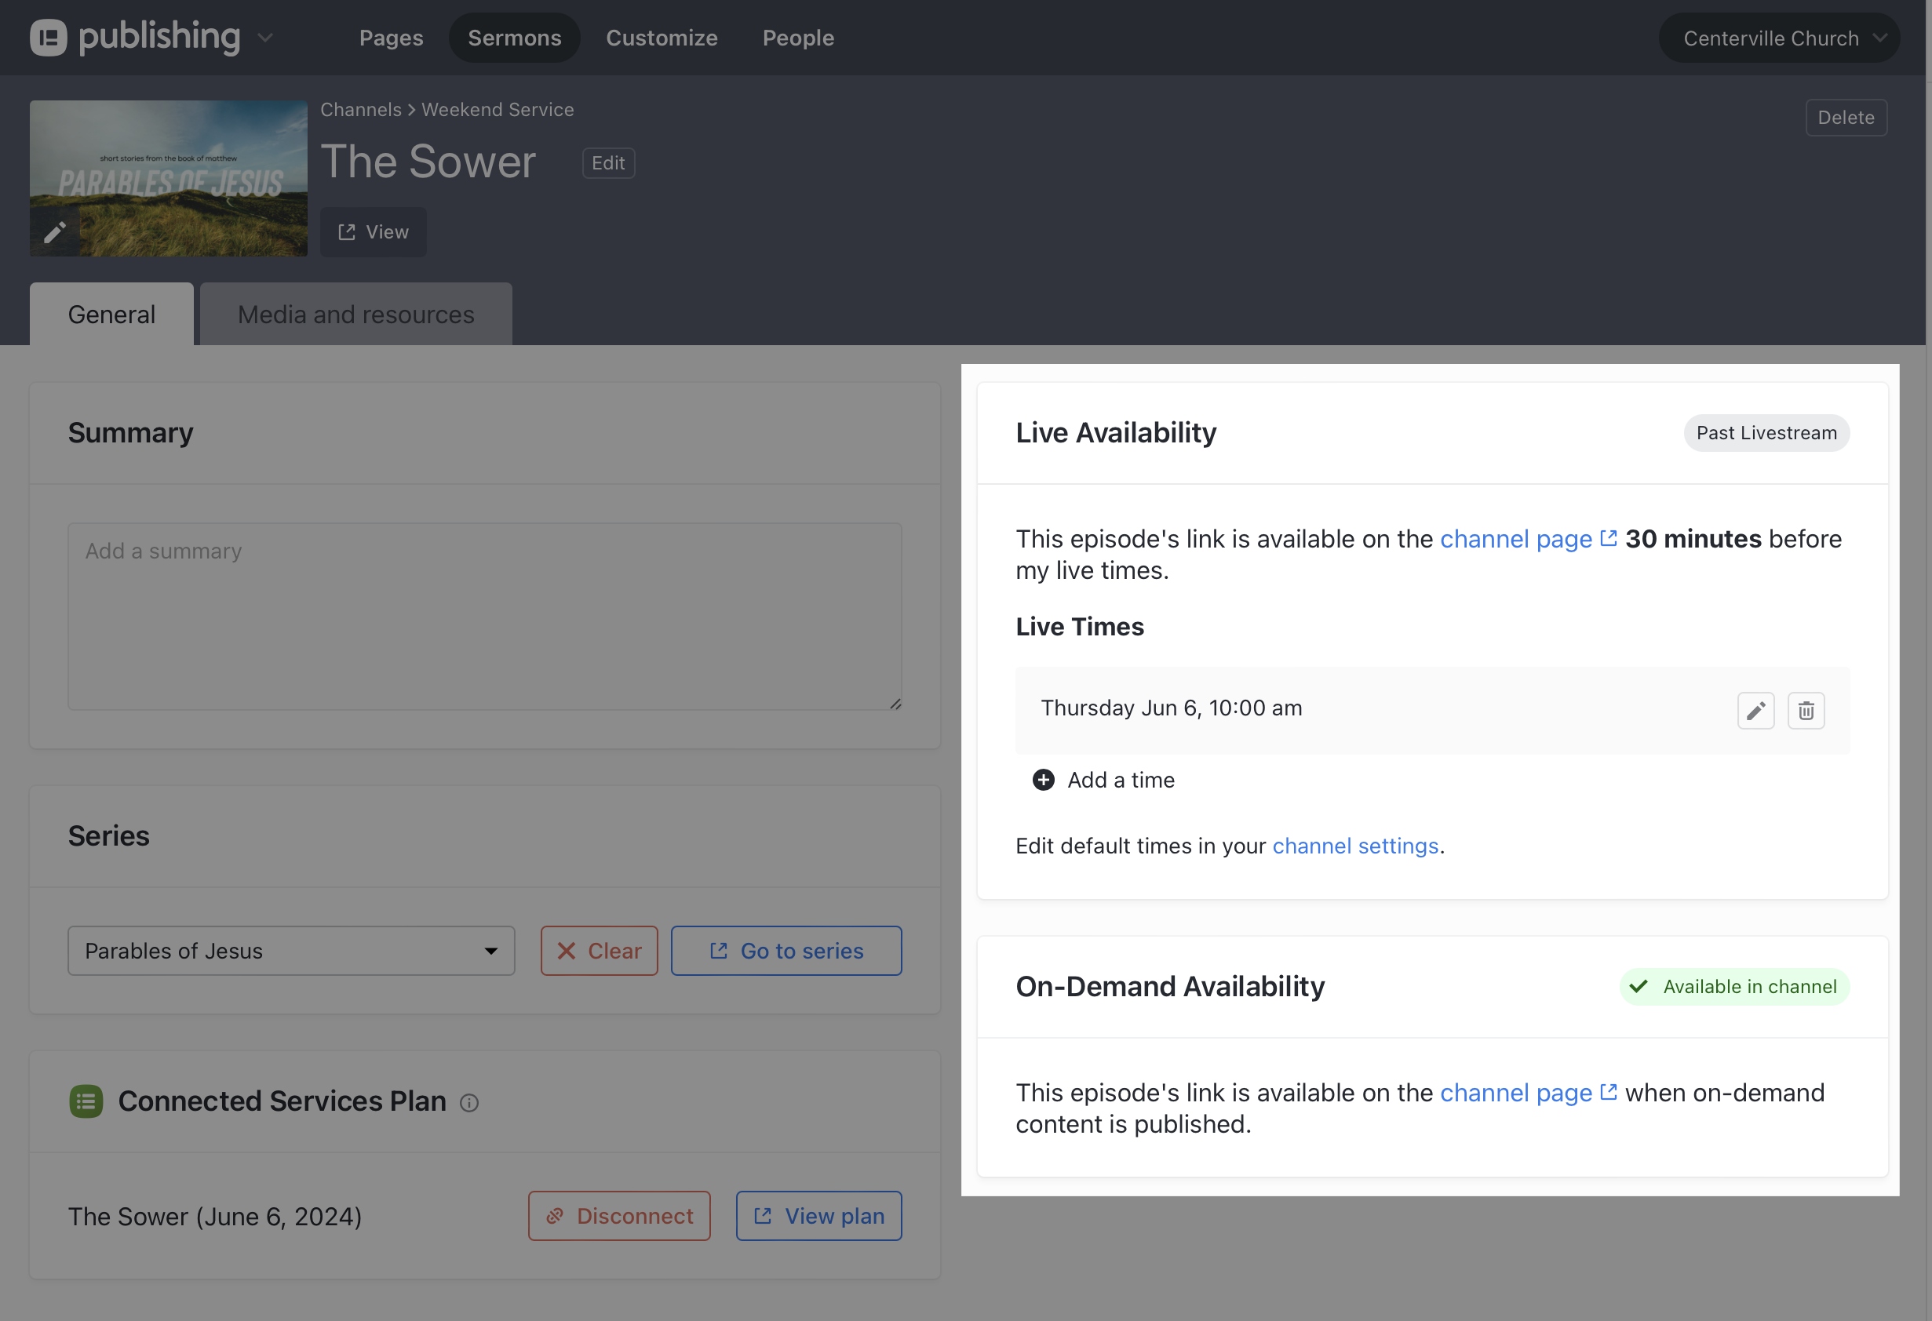Click the pencil icon to edit live time

pos(1755,711)
